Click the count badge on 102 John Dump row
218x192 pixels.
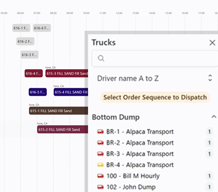[x=209, y=187]
